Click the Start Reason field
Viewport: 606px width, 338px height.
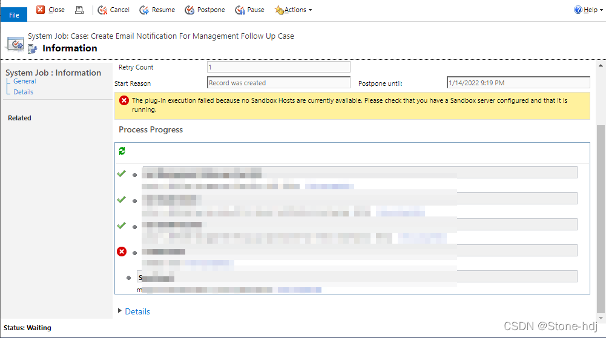[x=278, y=83]
